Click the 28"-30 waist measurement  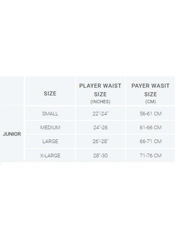100,155
